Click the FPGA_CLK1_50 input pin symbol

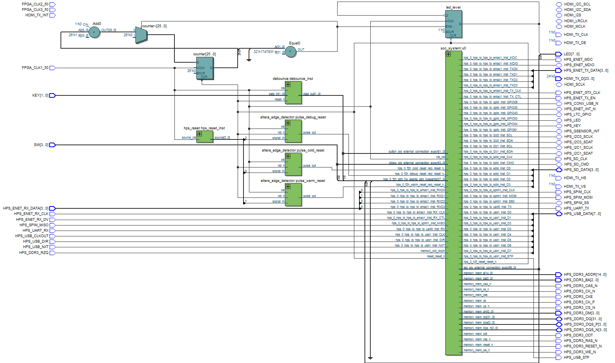(52, 68)
